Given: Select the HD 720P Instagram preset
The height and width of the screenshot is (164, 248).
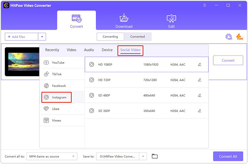Looking at the screenshot, I should pyautogui.click(x=146, y=80).
